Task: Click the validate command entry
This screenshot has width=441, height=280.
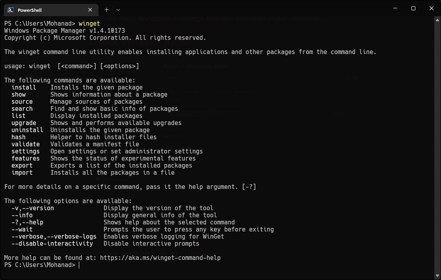Action: [x=26, y=144]
